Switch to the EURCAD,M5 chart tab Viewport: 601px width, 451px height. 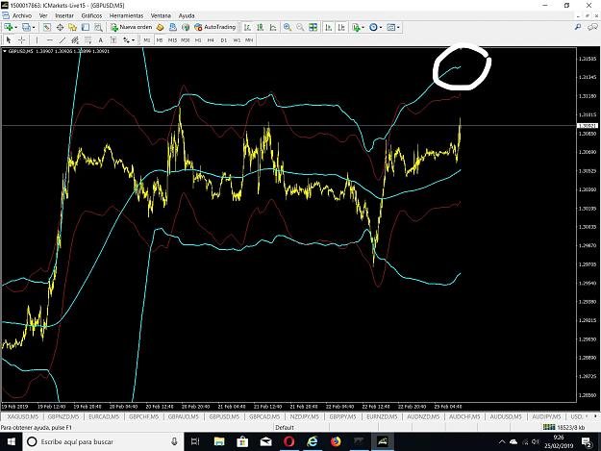104,416
